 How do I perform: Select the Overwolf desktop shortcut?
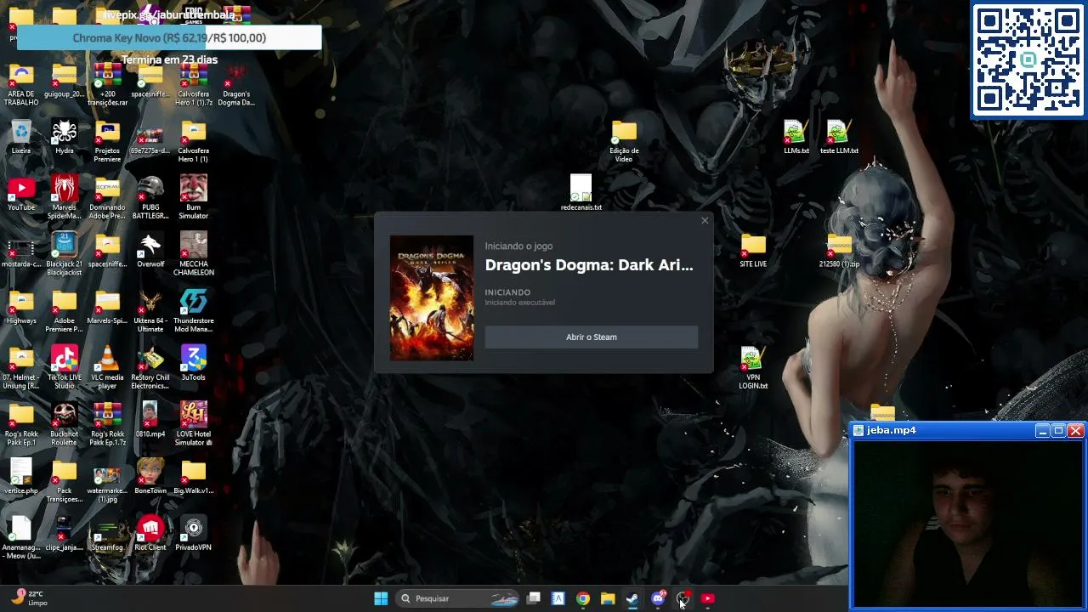click(150, 251)
